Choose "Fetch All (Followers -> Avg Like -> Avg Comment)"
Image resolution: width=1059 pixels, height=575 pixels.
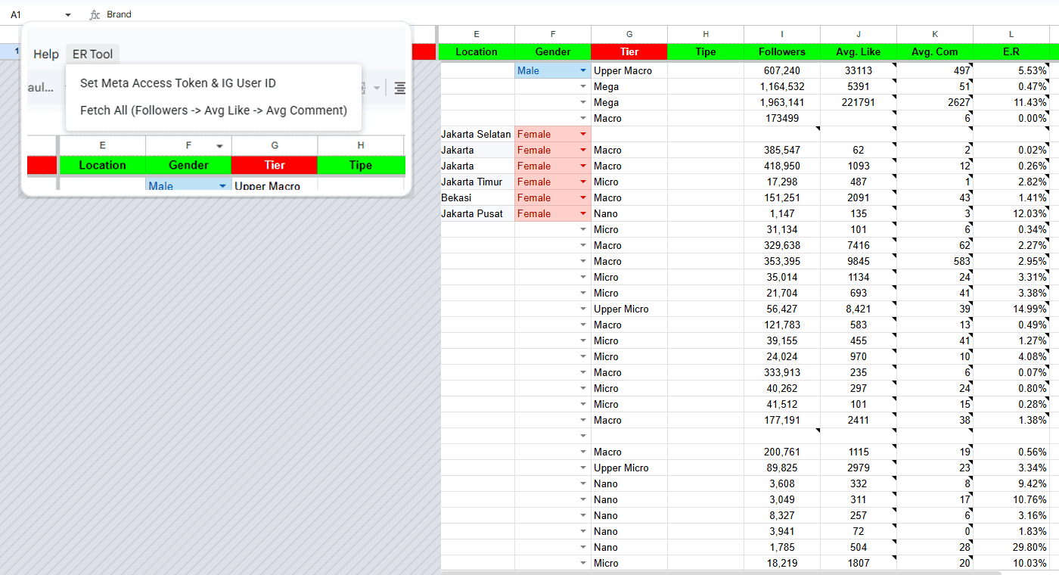[213, 110]
